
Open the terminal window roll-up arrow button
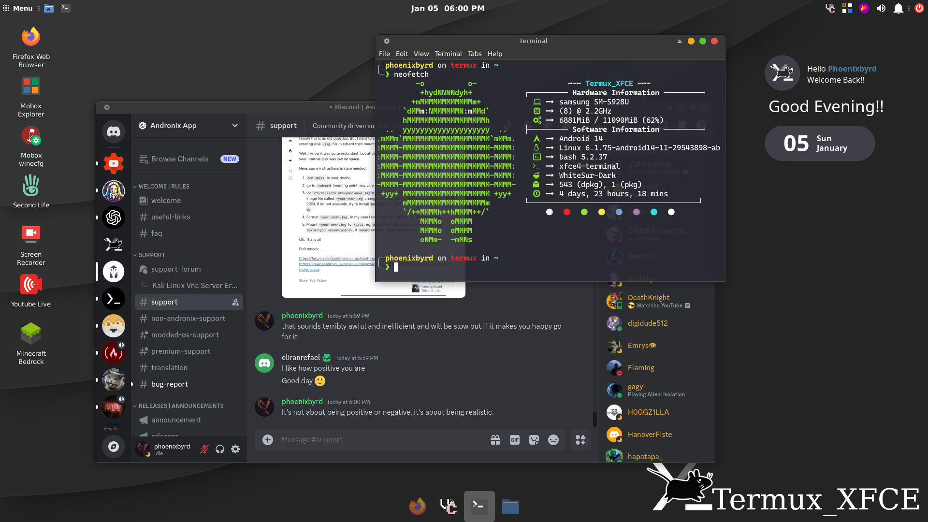[x=679, y=41]
